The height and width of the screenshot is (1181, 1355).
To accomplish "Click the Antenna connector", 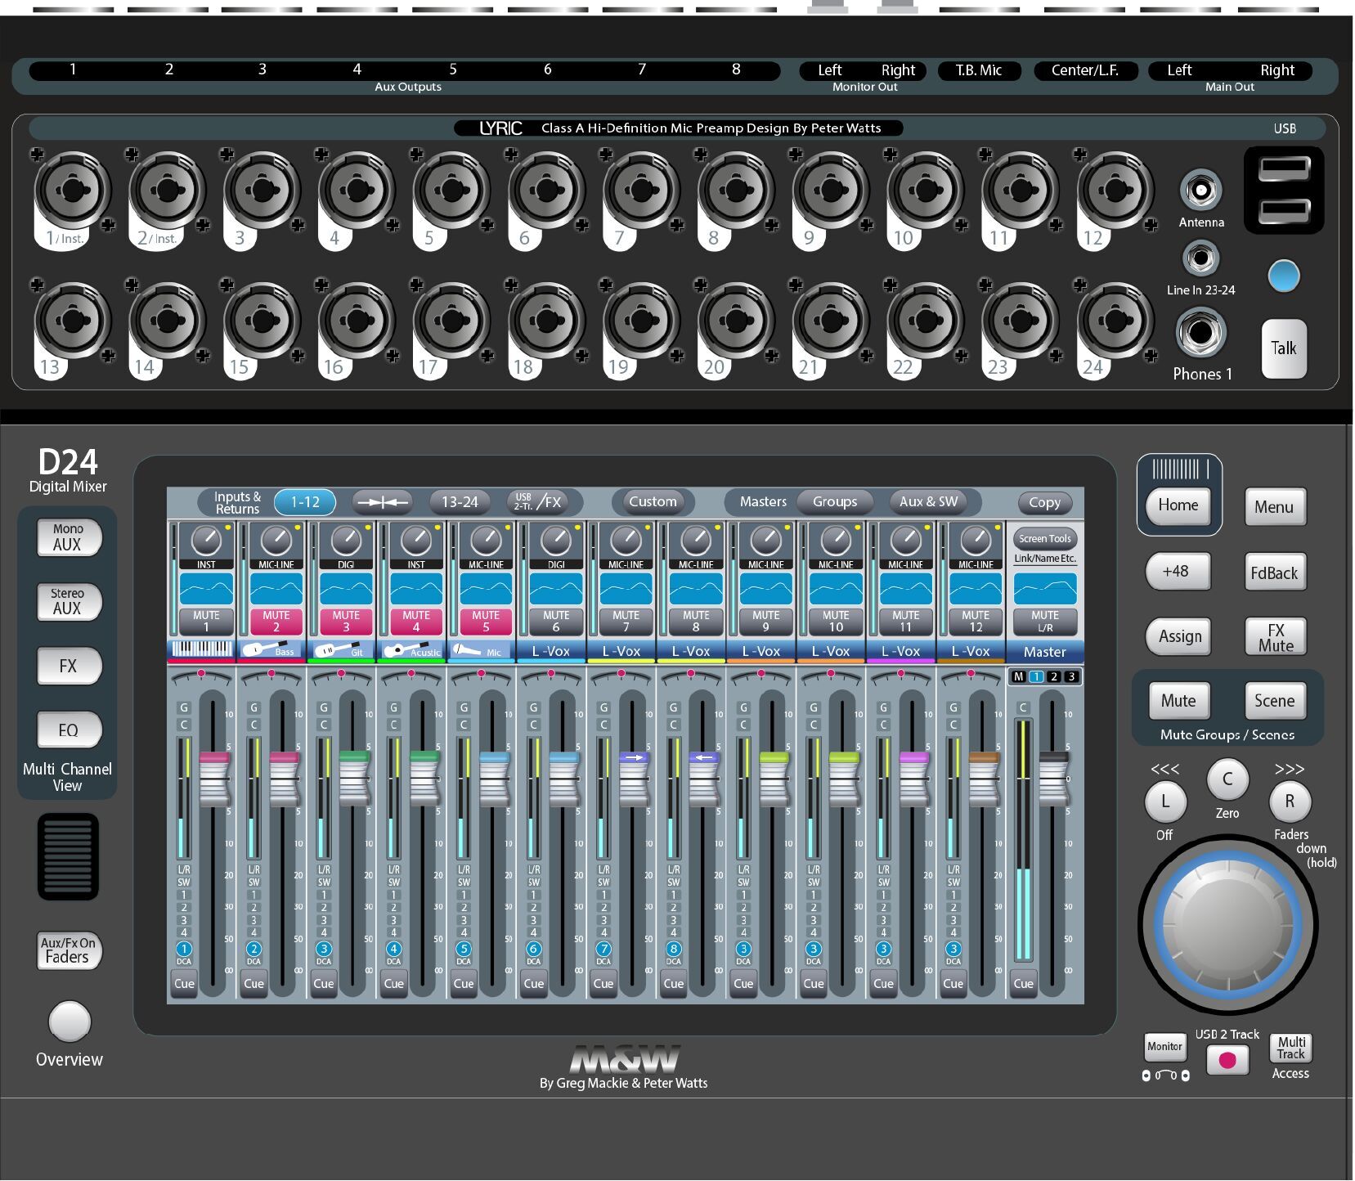I will click(x=1200, y=191).
